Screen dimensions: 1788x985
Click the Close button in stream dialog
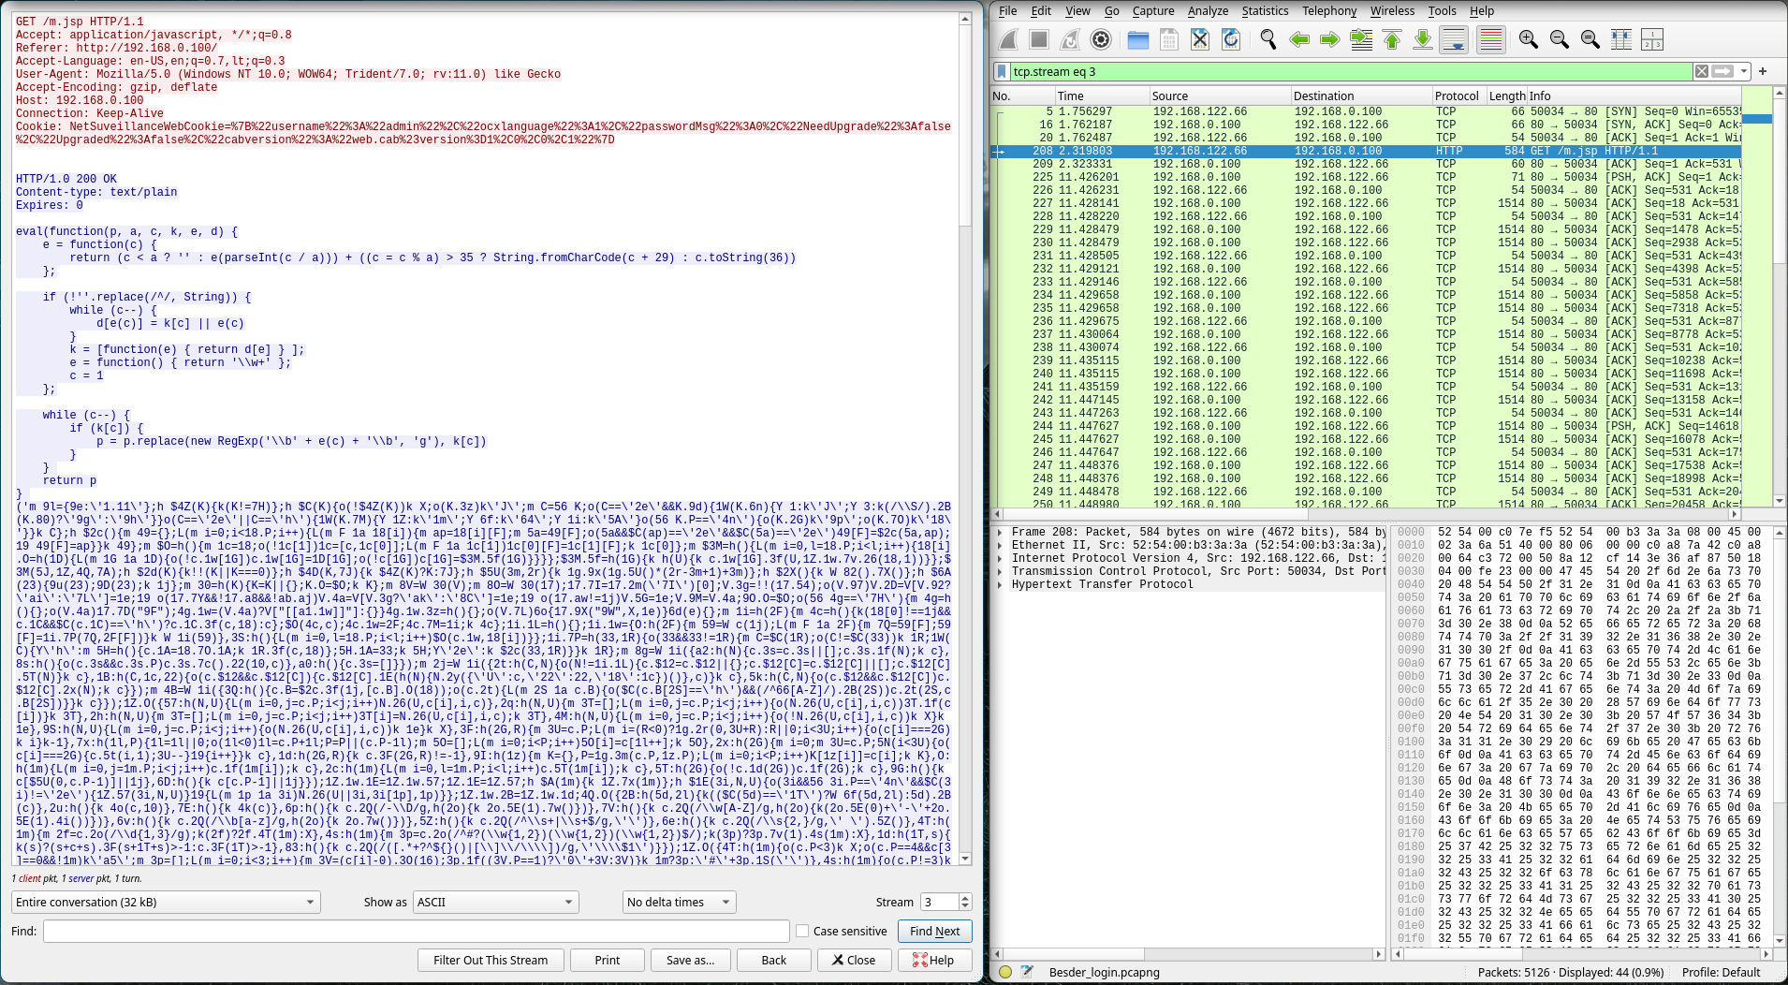(855, 960)
